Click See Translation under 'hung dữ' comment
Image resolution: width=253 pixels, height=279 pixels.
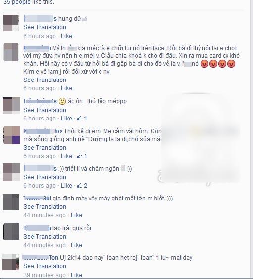coord(45,27)
